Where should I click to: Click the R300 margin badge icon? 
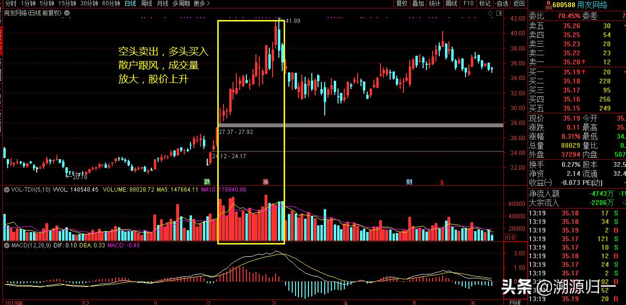549,5
